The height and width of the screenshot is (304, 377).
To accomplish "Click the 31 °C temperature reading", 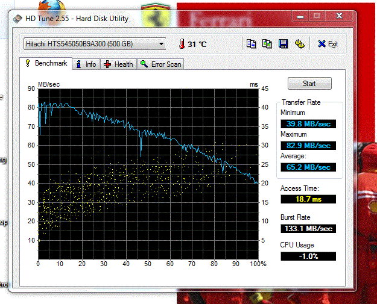I will [x=197, y=44].
